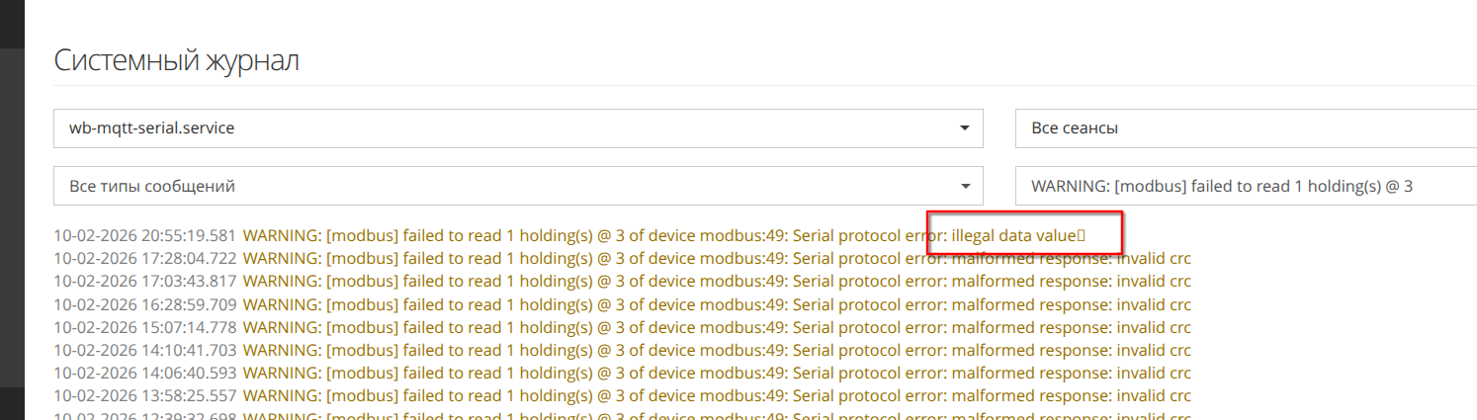Click the arrow on the service selector
This screenshot has height=420, width=1477.
point(965,128)
